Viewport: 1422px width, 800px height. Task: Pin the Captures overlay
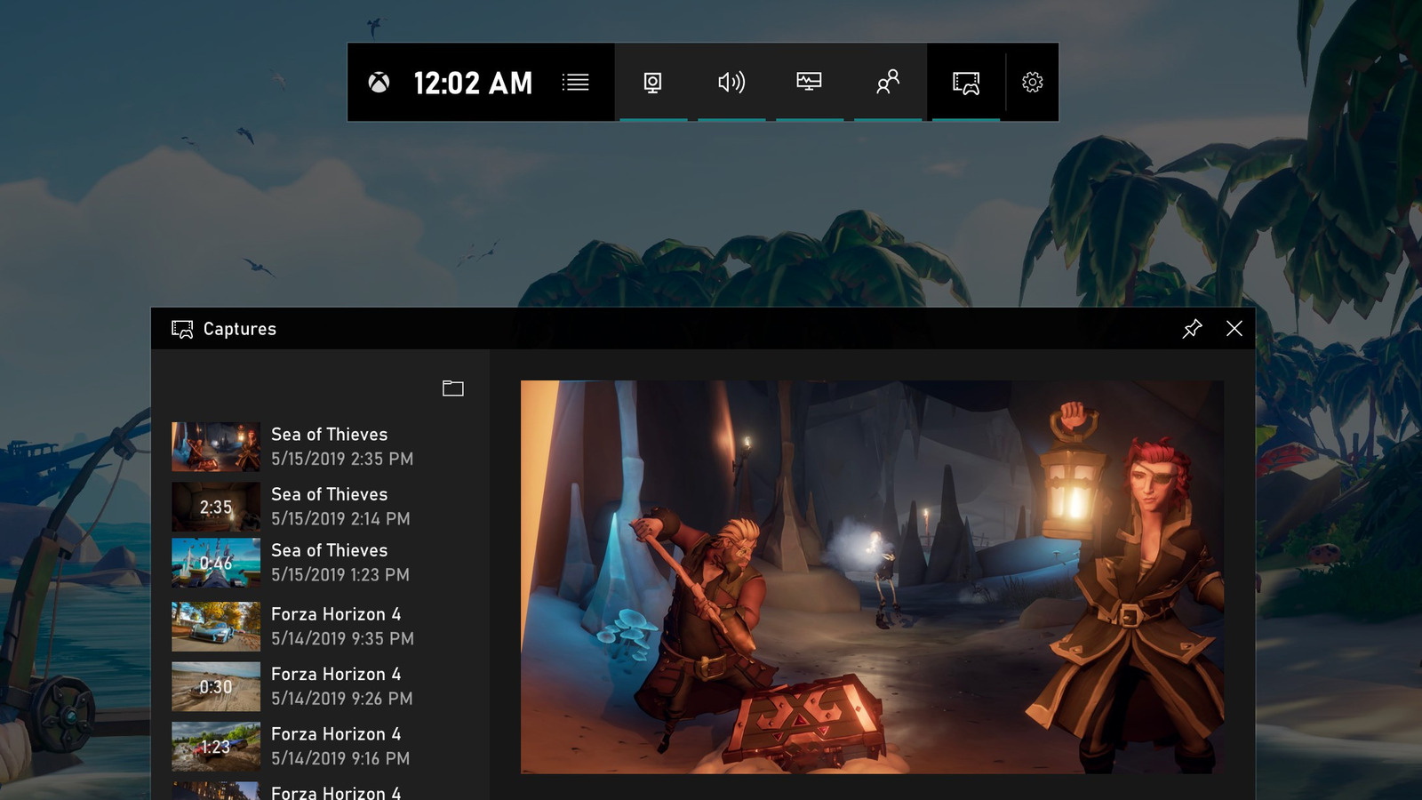point(1194,328)
